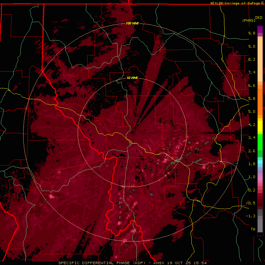Click the 9.8 legend value
The width and height of the screenshot is (265, 265).
pyautogui.click(x=252, y=33)
